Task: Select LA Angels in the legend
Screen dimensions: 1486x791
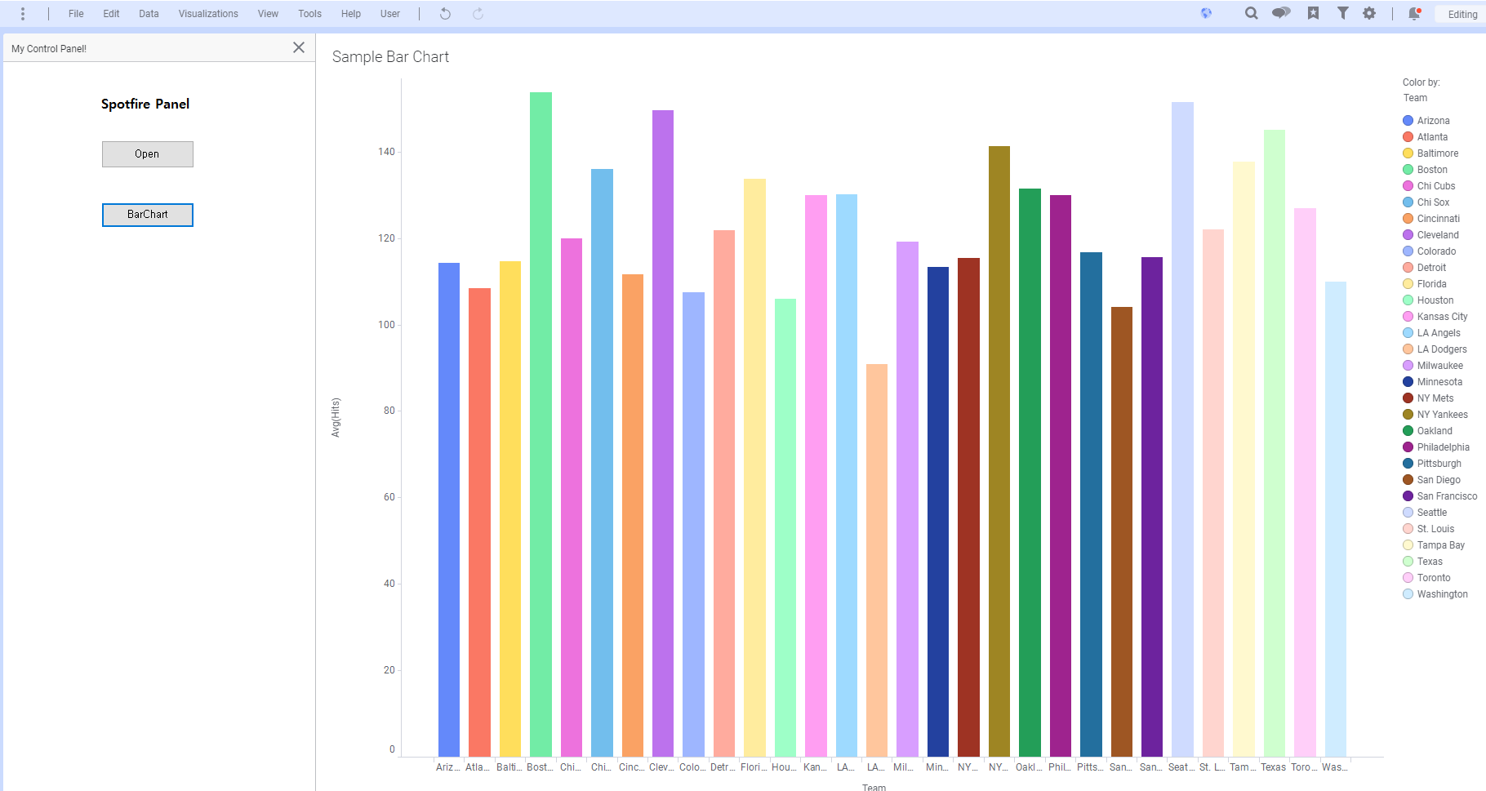Action: 1431,333
